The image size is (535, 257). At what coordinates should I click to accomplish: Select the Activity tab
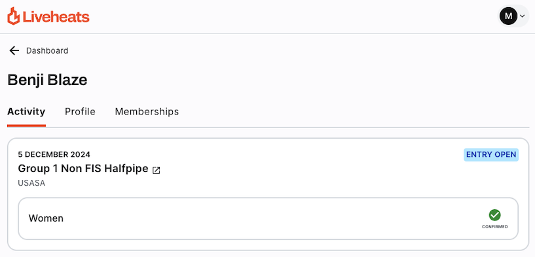(26, 112)
